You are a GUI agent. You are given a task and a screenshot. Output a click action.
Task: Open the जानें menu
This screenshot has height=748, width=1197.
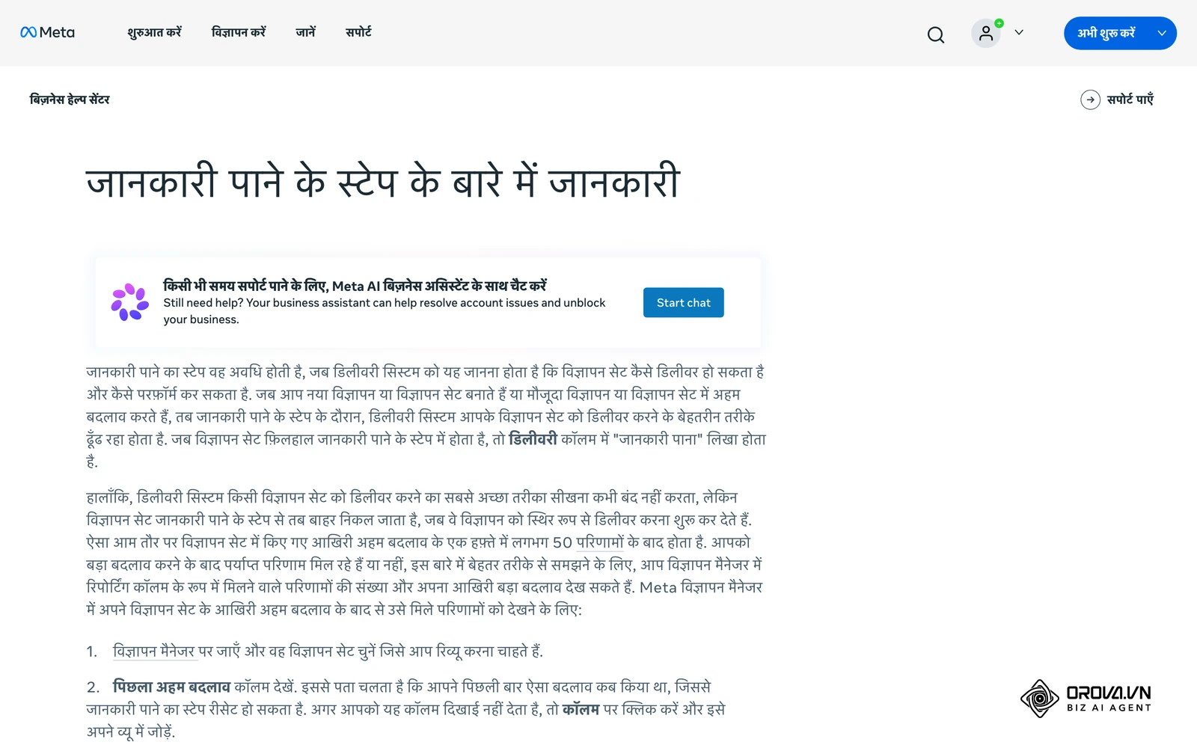[306, 32]
